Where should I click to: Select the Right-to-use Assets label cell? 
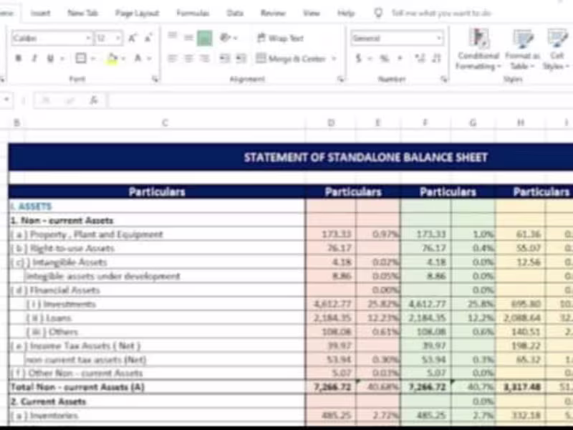tap(156, 248)
